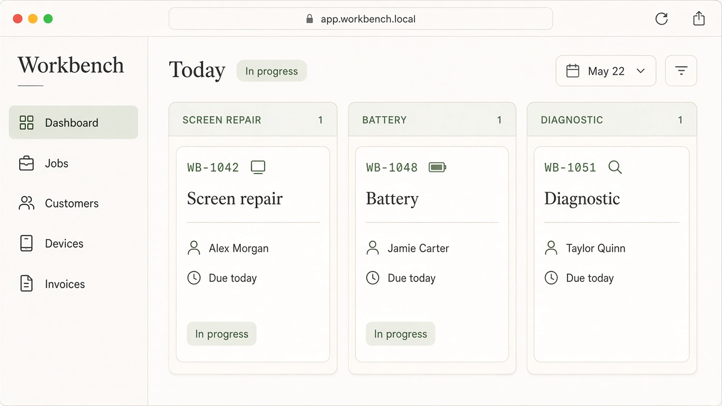This screenshot has width=722, height=406.
Task: Click the BATTERY column header
Action: (x=432, y=120)
